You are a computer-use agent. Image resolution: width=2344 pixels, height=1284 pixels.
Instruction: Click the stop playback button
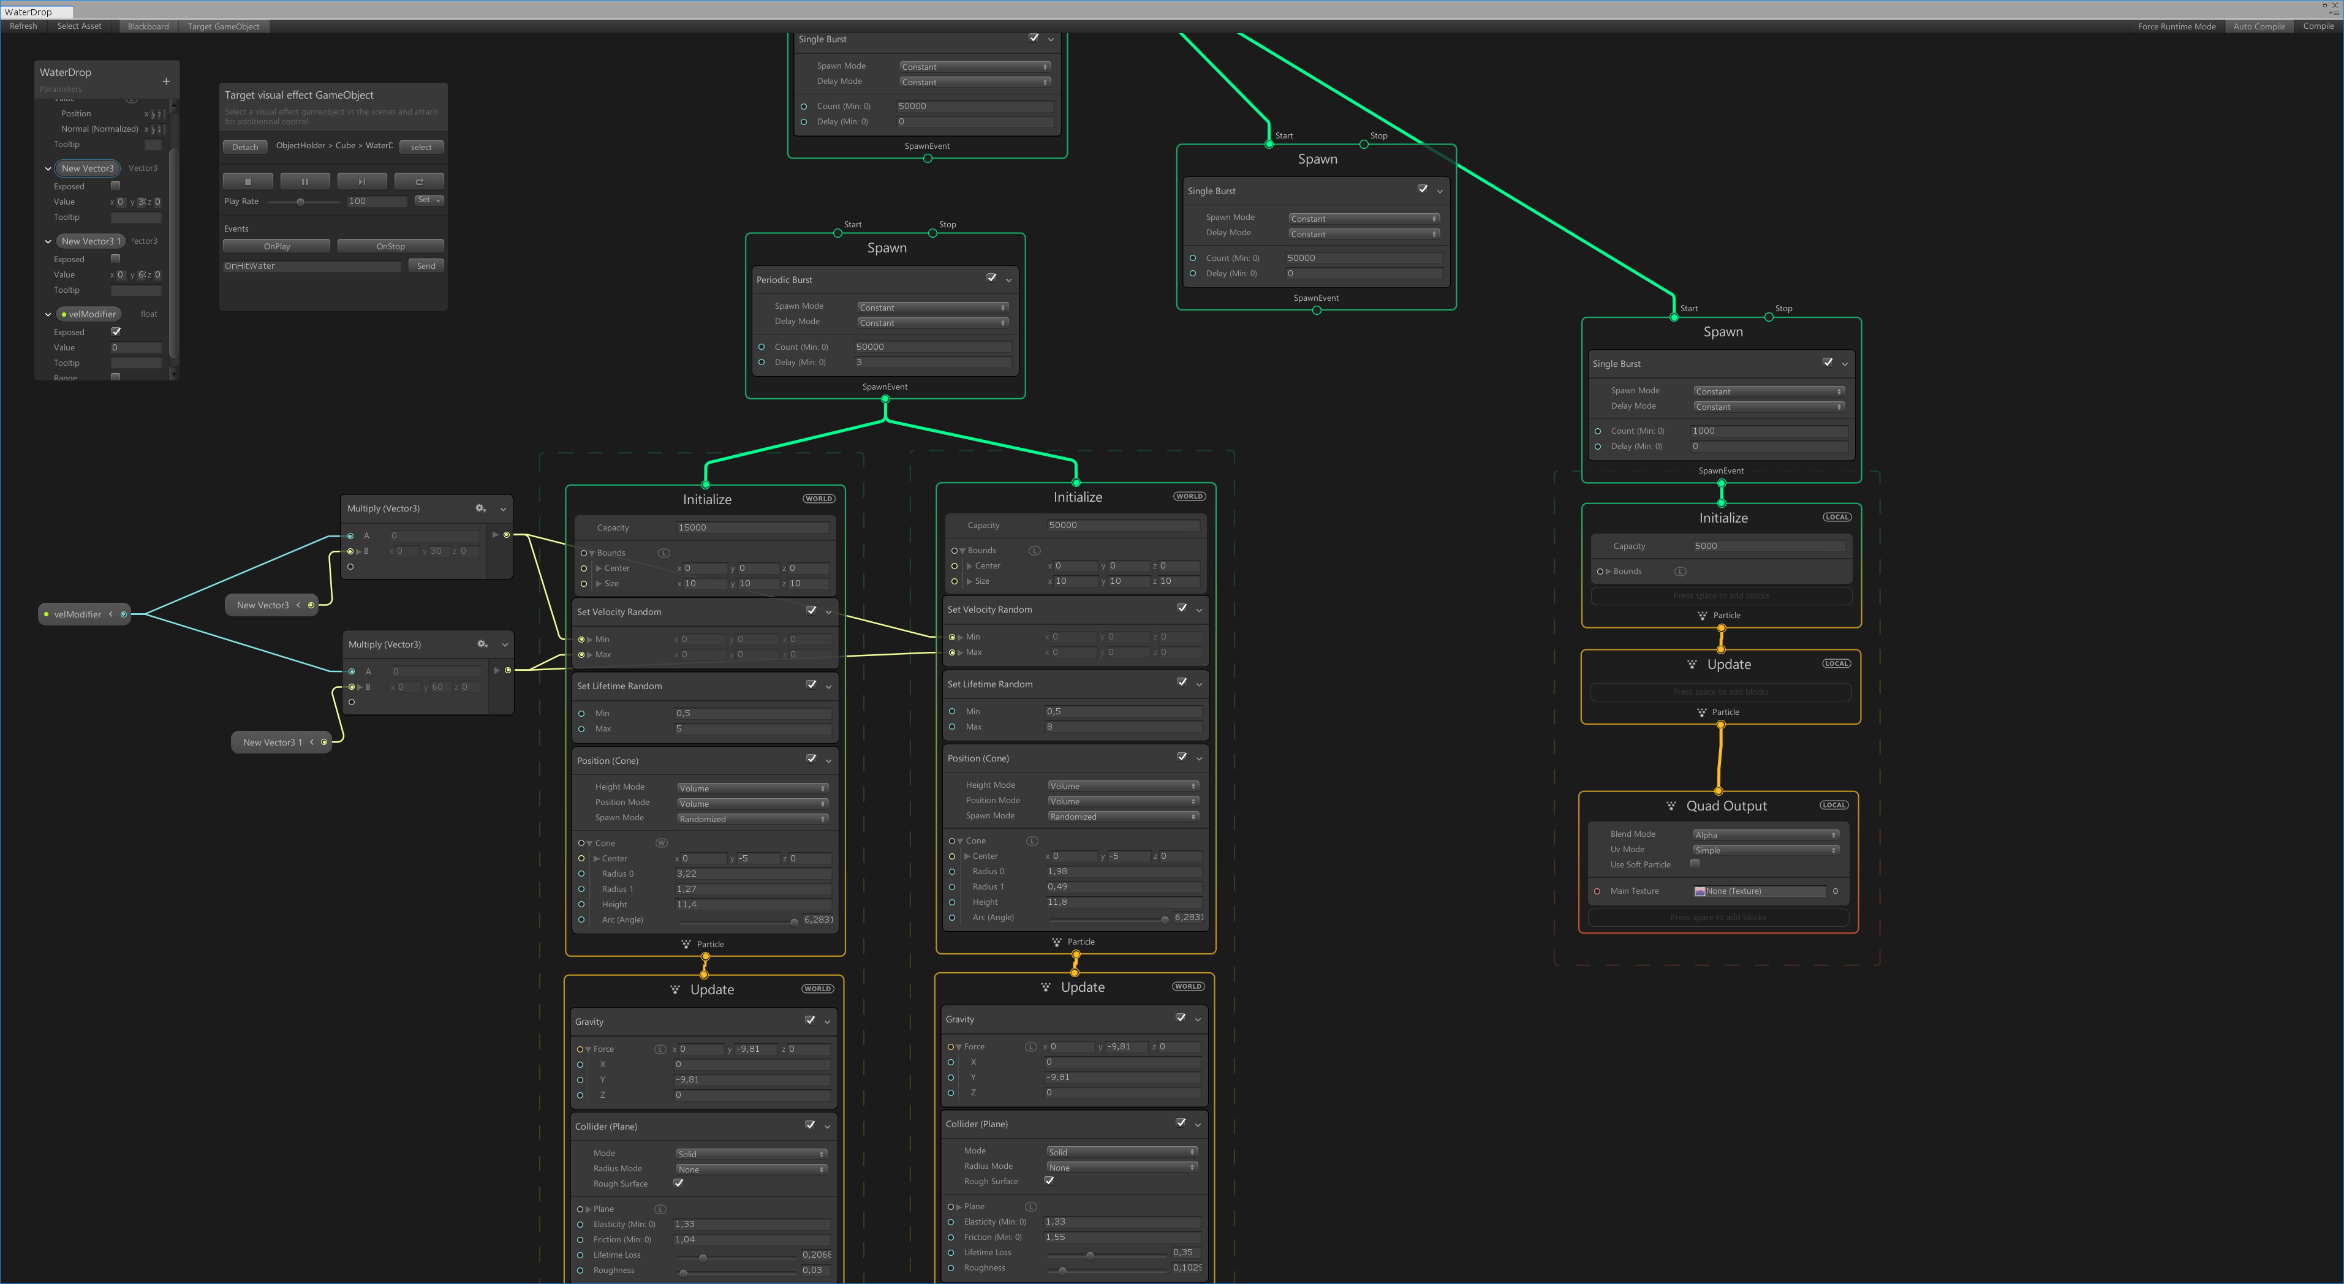248,181
